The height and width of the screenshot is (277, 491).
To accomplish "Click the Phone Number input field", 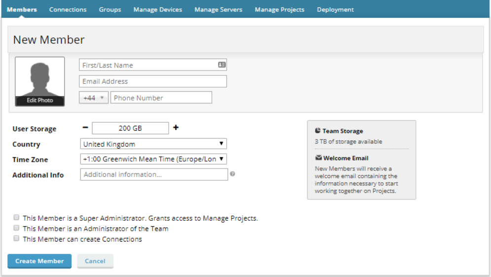I will tap(161, 98).
